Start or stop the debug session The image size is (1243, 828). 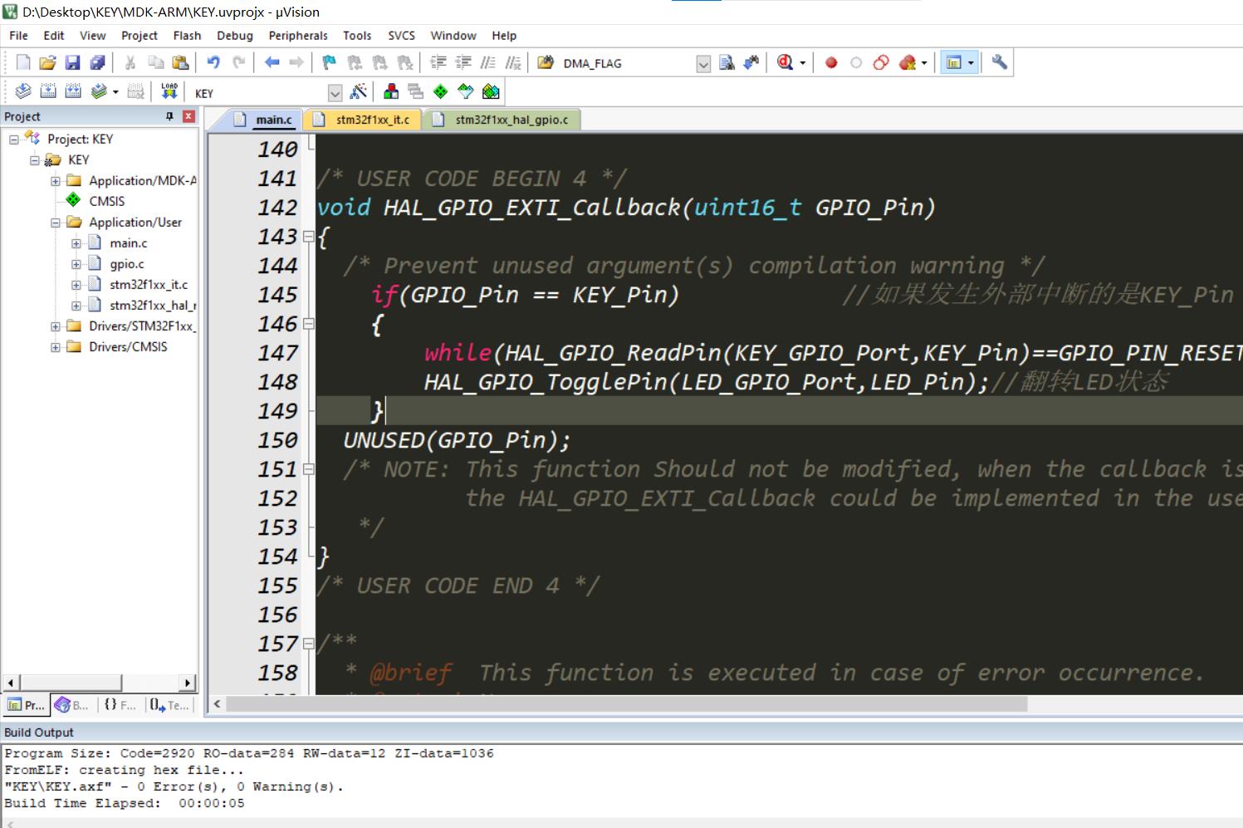pyautogui.click(x=785, y=63)
